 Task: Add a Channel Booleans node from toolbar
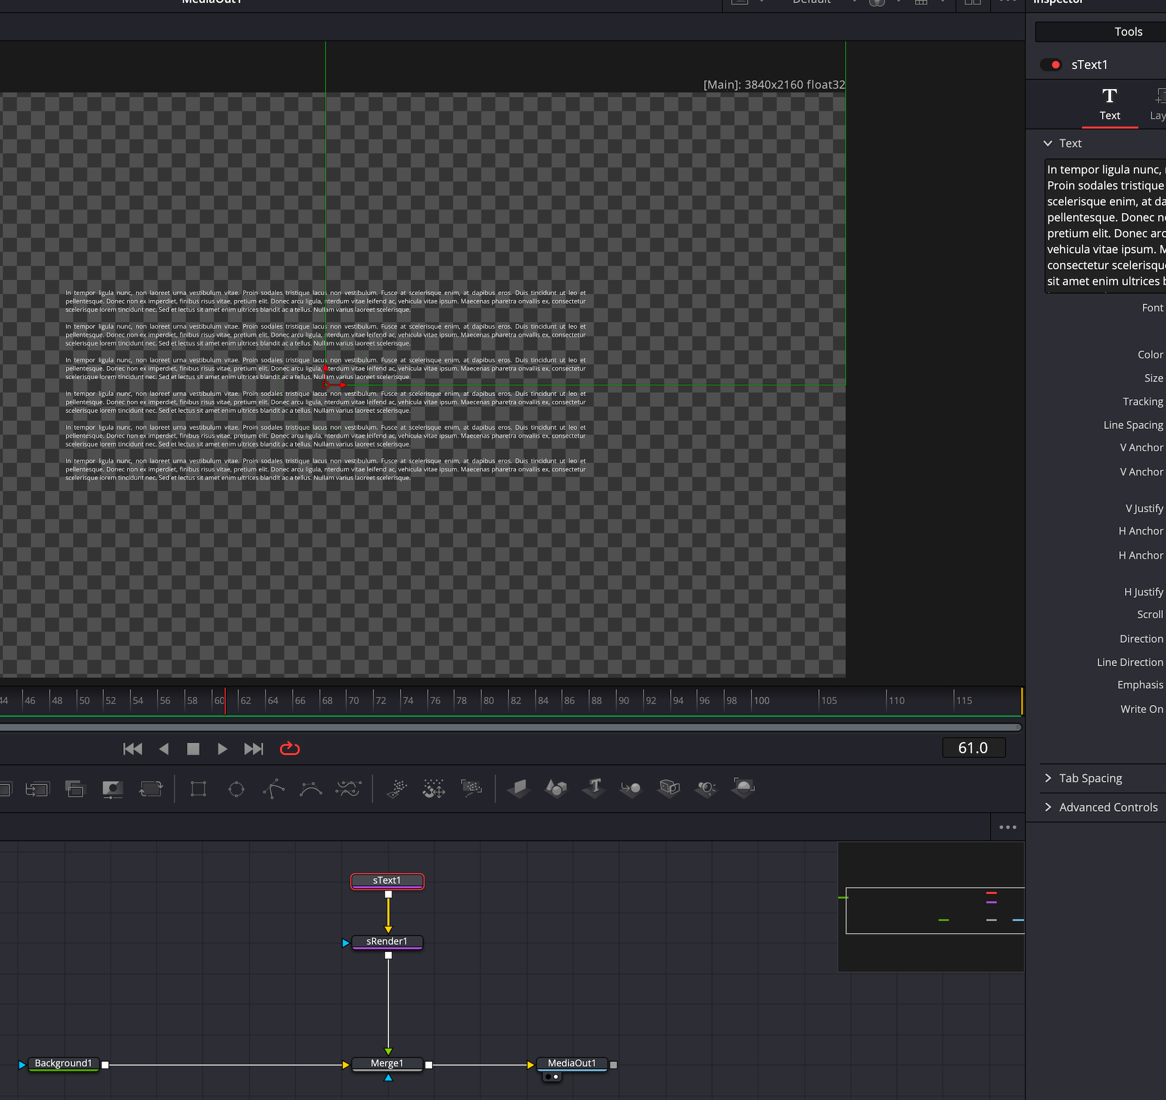(74, 789)
